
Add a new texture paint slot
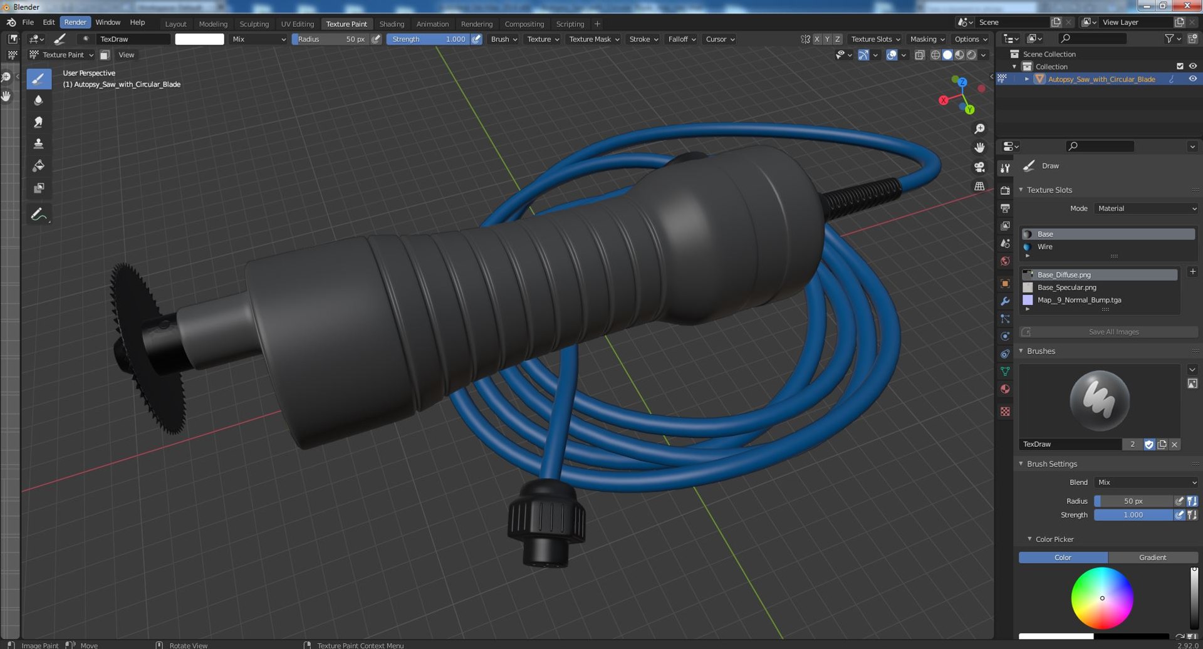(x=1192, y=272)
